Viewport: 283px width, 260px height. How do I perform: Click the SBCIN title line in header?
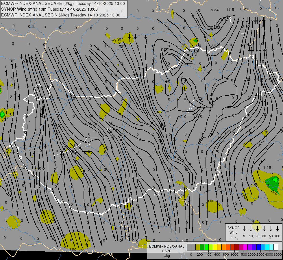coord(61,15)
